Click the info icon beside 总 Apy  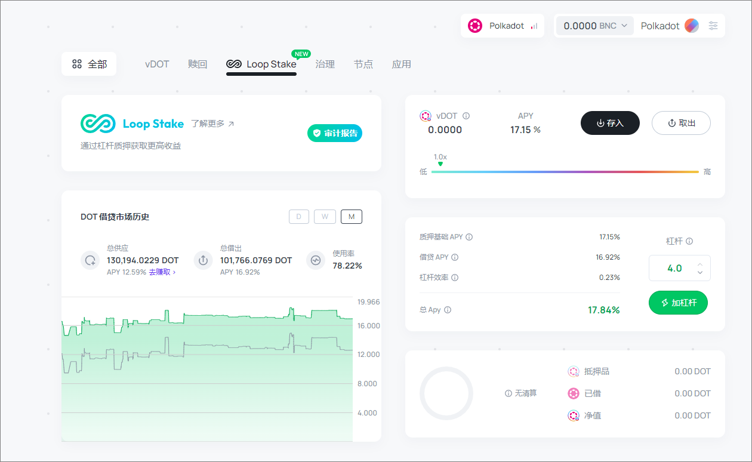coord(448,310)
